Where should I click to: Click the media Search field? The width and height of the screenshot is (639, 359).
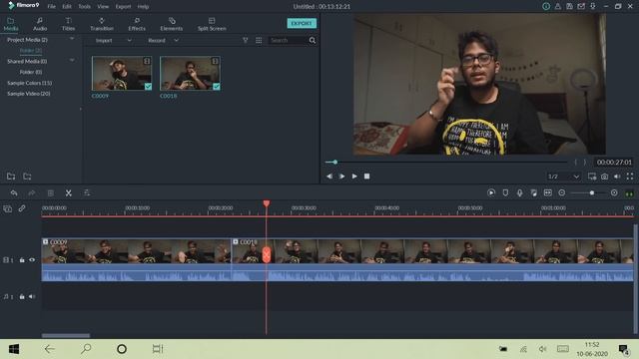288,40
